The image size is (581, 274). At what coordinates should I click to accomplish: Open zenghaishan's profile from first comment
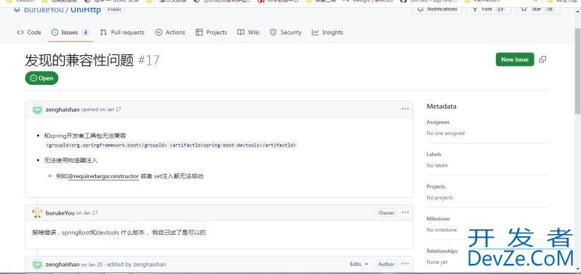tap(62, 109)
